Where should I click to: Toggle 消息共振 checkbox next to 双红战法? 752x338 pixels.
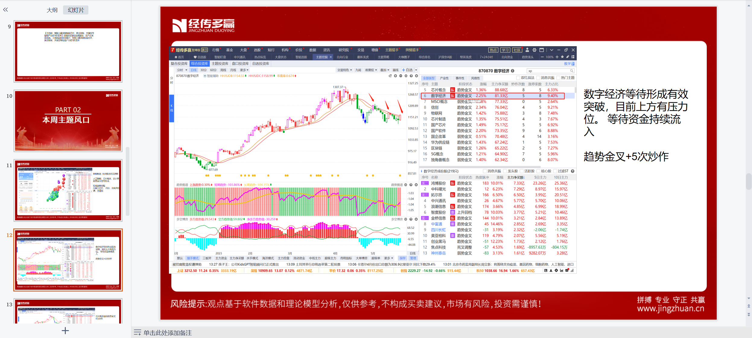pos(538,78)
